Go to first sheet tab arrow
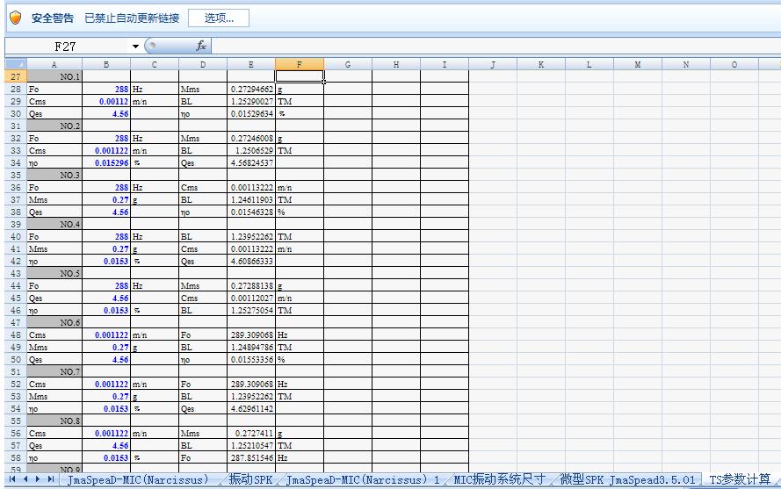 click(12, 479)
